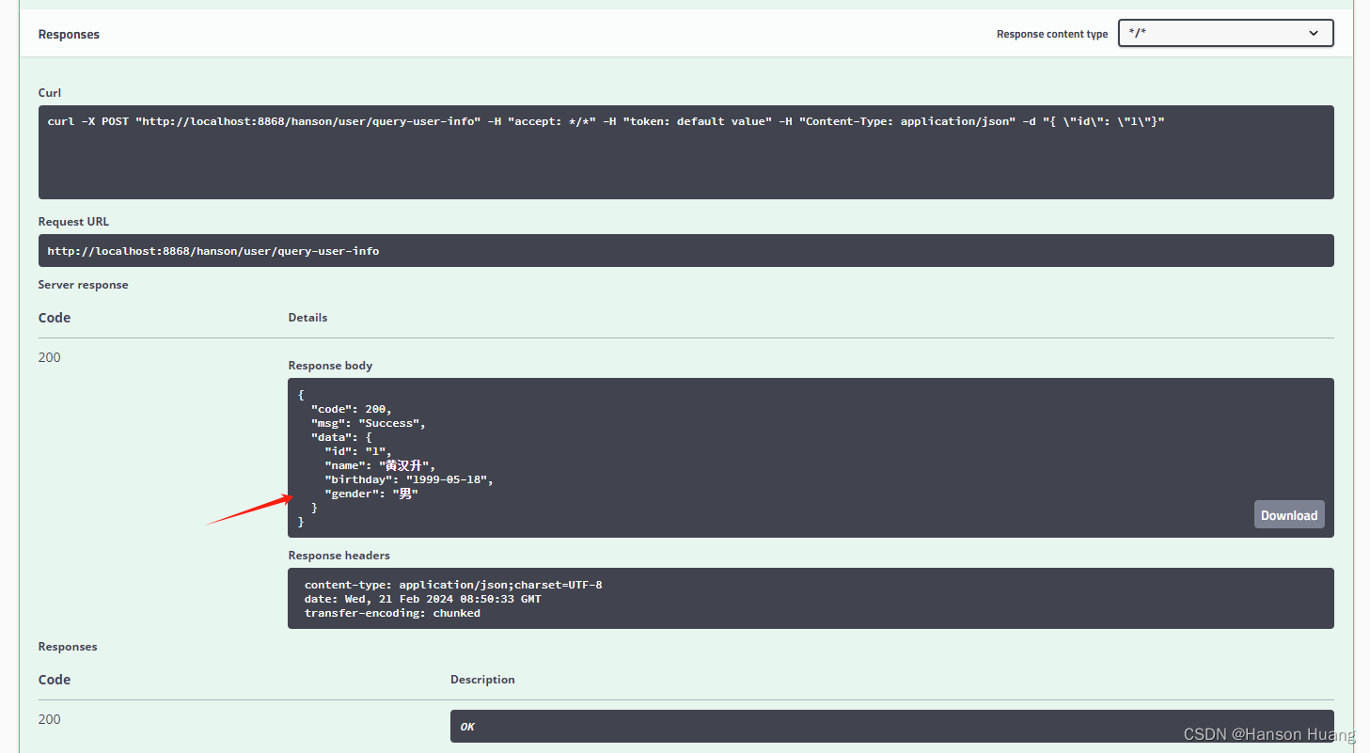Click the "Server response" label
This screenshot has height=753, width=1370.
(83, 285)
